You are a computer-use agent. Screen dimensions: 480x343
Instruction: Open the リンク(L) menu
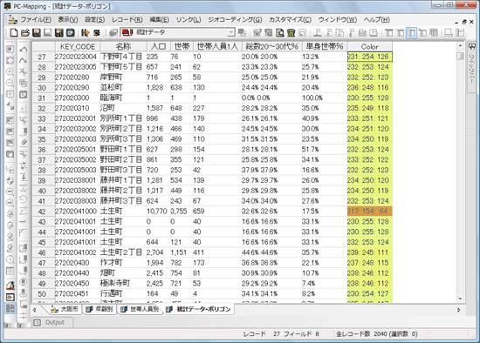(x=189, y=20)
